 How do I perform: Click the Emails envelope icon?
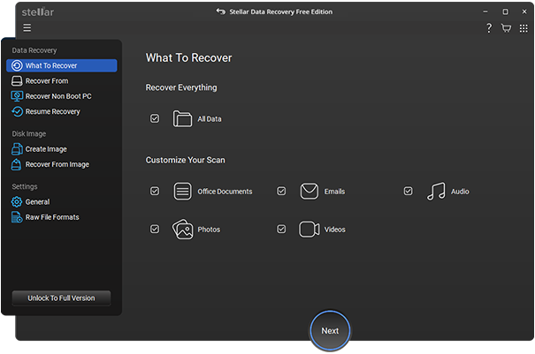point(310,192)
